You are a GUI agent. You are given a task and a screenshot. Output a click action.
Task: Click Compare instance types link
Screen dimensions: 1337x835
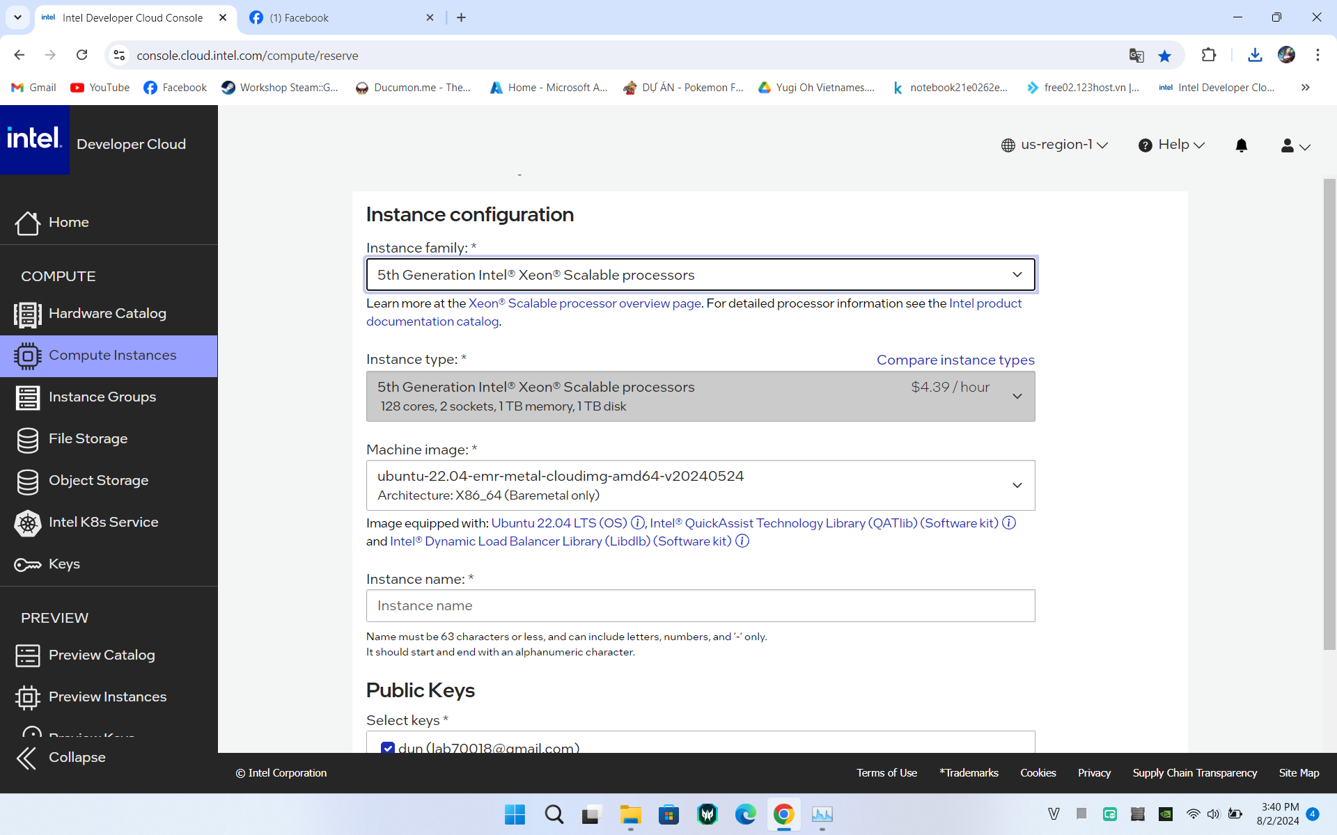[955, 360]
